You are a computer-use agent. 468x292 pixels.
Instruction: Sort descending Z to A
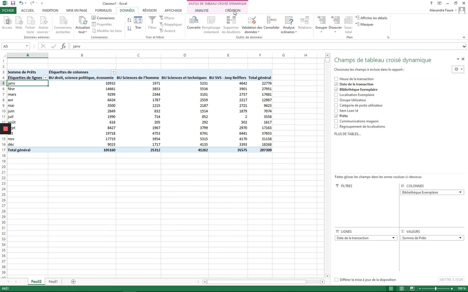[x=129, y=28]
